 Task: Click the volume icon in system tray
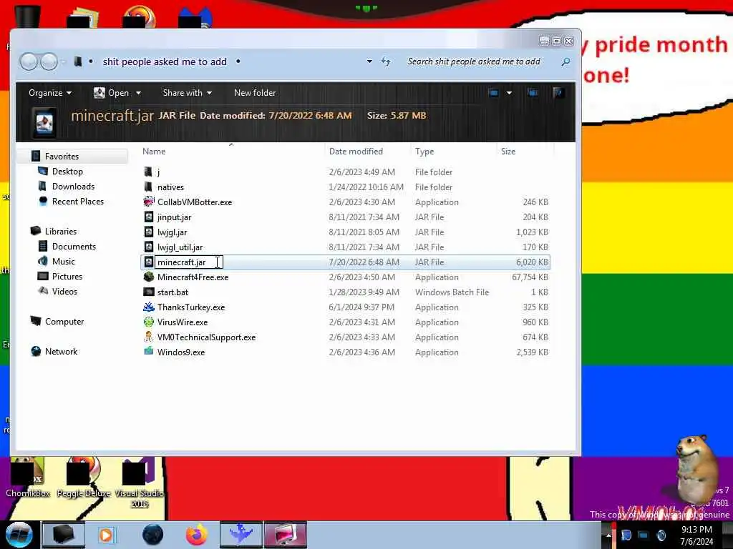click(661, 535)
